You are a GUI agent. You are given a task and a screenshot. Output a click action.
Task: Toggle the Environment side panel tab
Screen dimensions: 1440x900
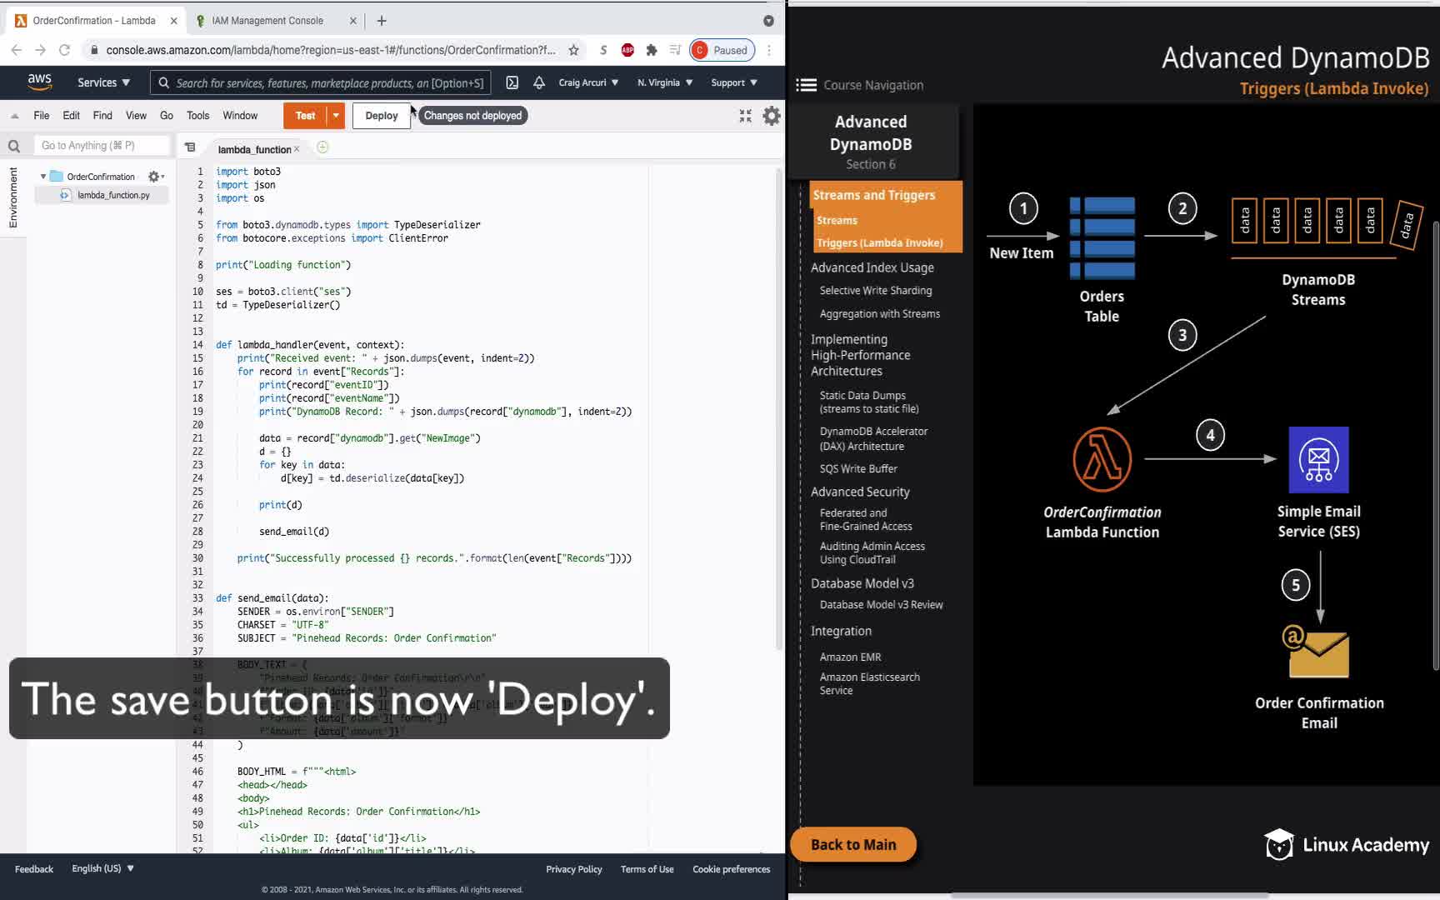[13, 197]
